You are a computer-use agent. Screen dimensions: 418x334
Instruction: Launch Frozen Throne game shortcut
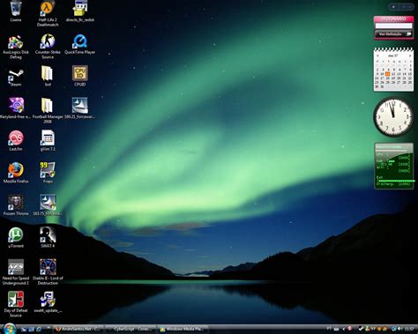(x=16, y=205)
